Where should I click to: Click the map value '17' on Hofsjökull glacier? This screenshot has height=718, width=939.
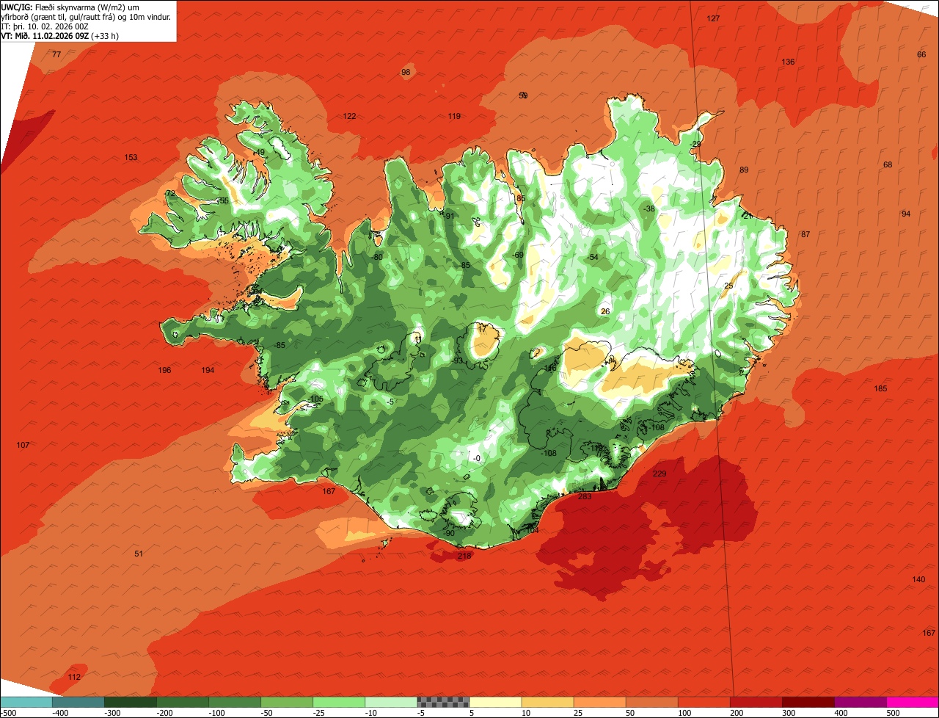(481, 330)
